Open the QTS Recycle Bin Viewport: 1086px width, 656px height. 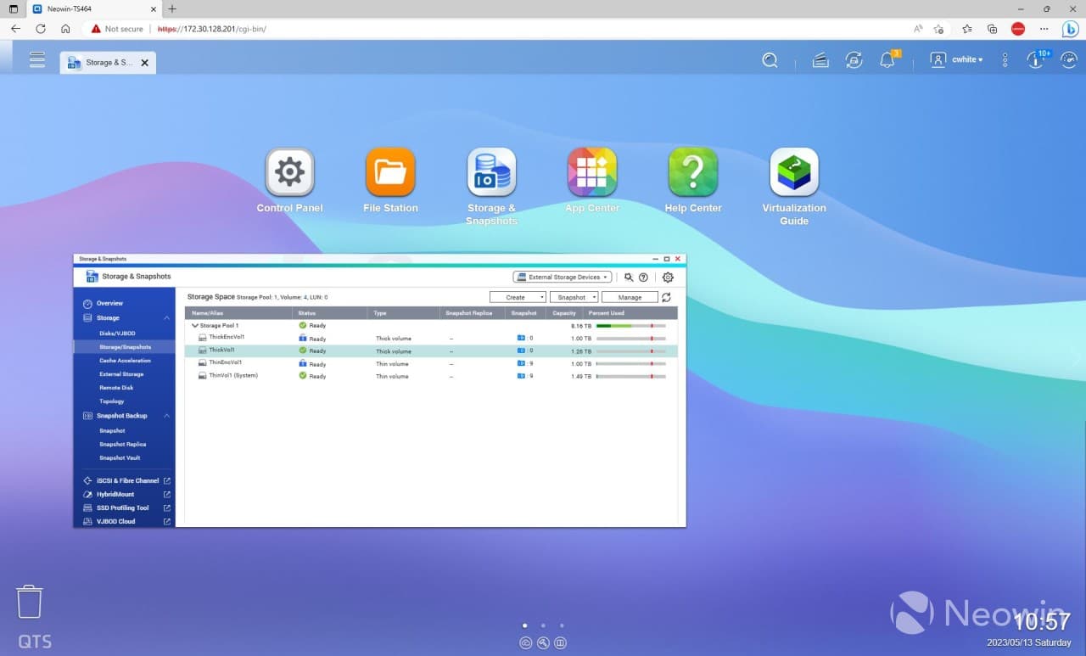(30, 601)
